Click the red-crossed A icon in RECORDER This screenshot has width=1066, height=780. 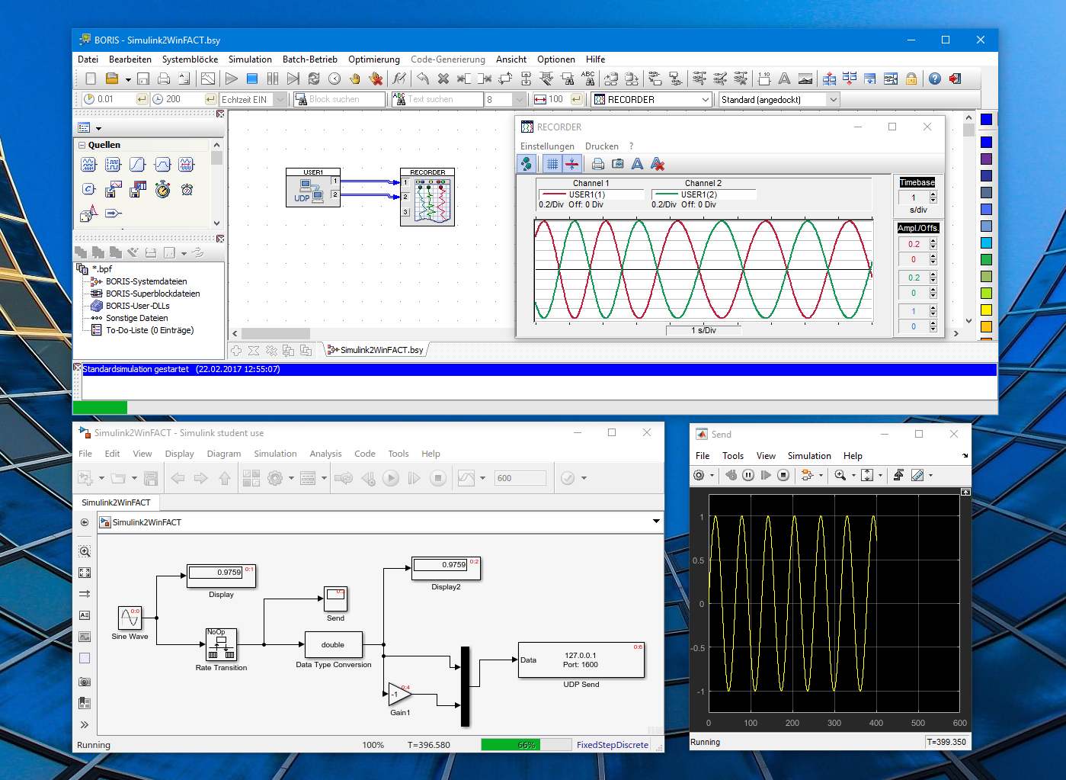click(x=658, y=164)
